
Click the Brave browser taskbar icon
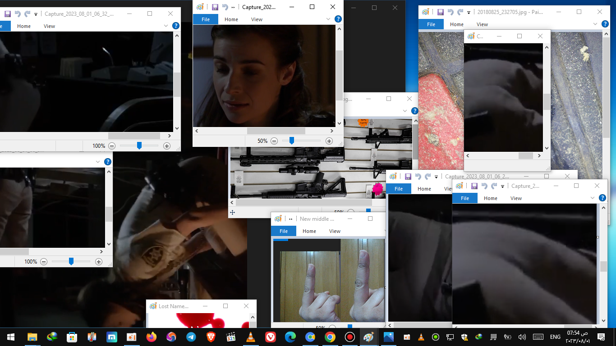tap(211, 337)
